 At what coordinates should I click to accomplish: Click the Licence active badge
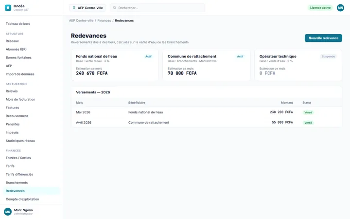click(320, 8)
